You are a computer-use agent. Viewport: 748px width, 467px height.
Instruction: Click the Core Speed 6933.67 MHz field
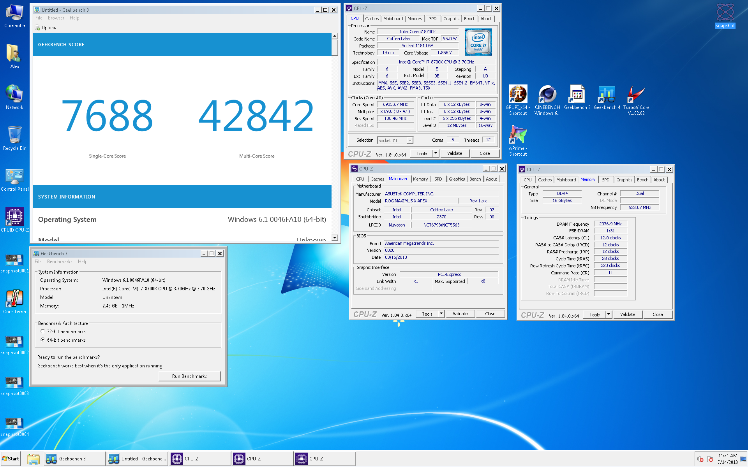pos(395,105)
